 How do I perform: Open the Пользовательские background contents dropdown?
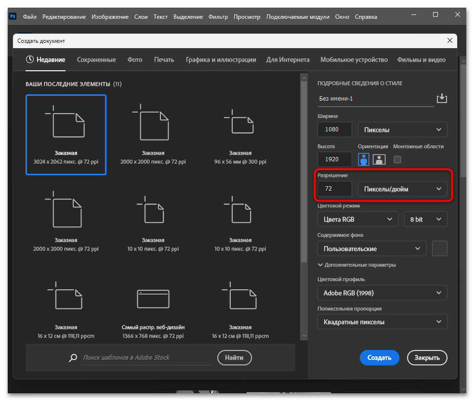tap(371, 249)
